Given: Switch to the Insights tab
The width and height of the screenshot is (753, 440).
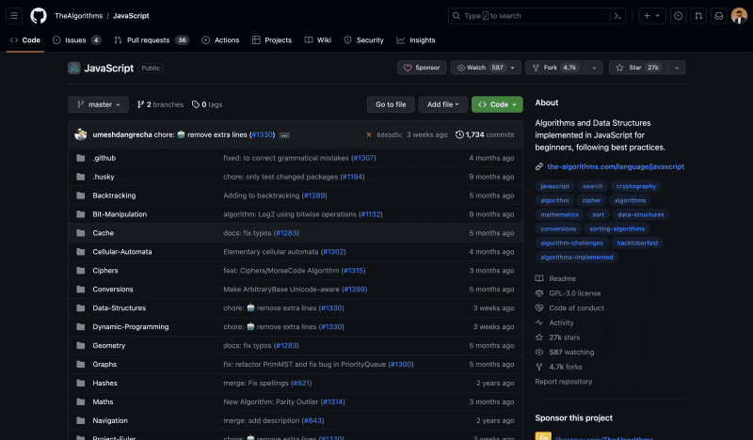Looking at the screenshot, I should 416,40.
